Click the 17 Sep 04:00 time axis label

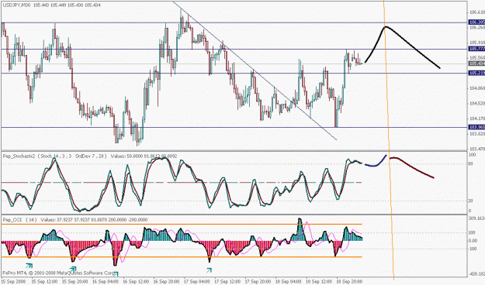point(196,282)
